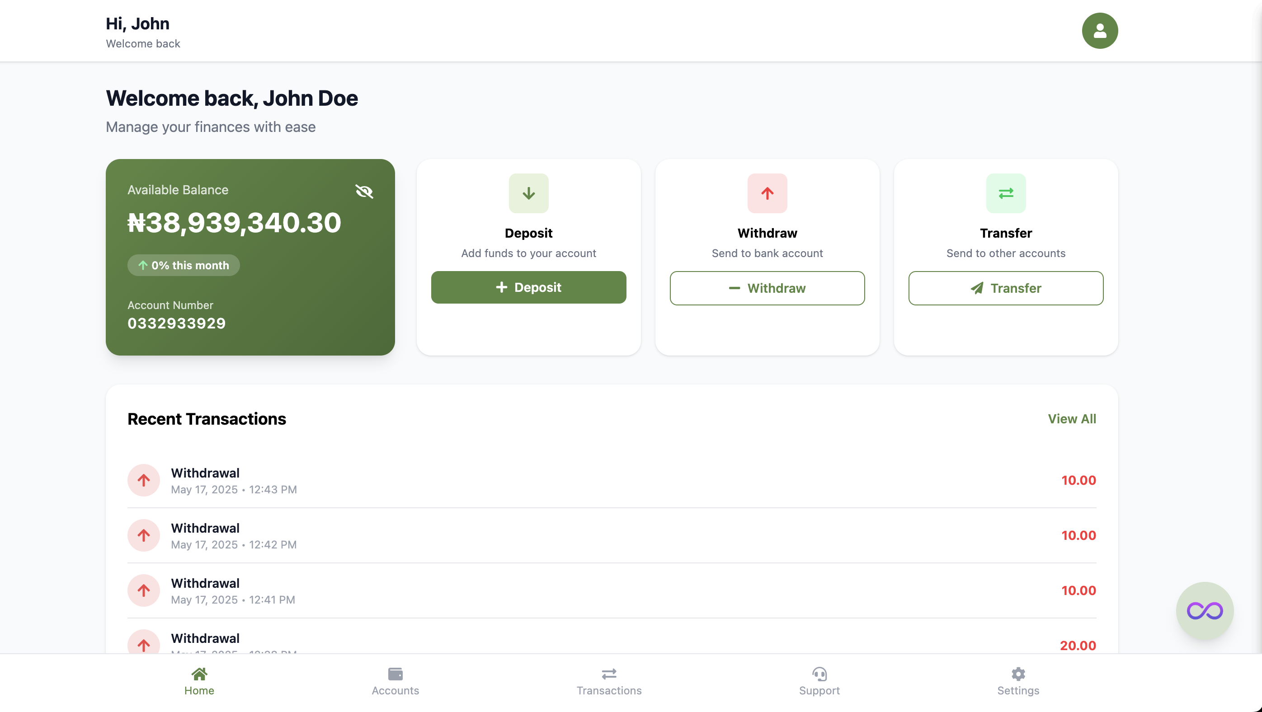Click the Transfer swap-arrows icon
Screen dimensions: 1262x712
(1005, 193)
